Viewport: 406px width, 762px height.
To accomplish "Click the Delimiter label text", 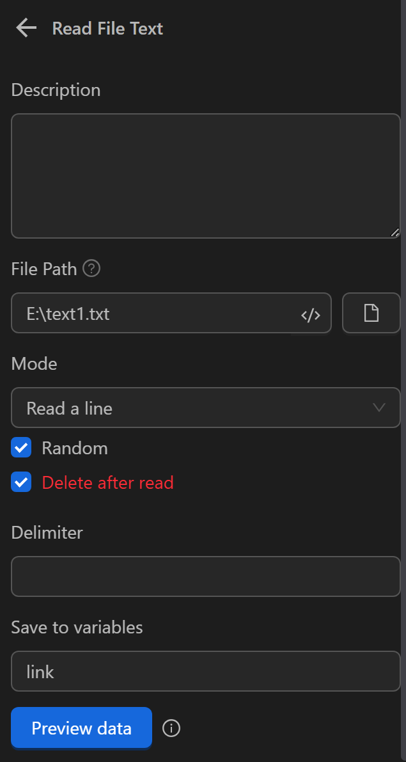I will pos(47,532).
